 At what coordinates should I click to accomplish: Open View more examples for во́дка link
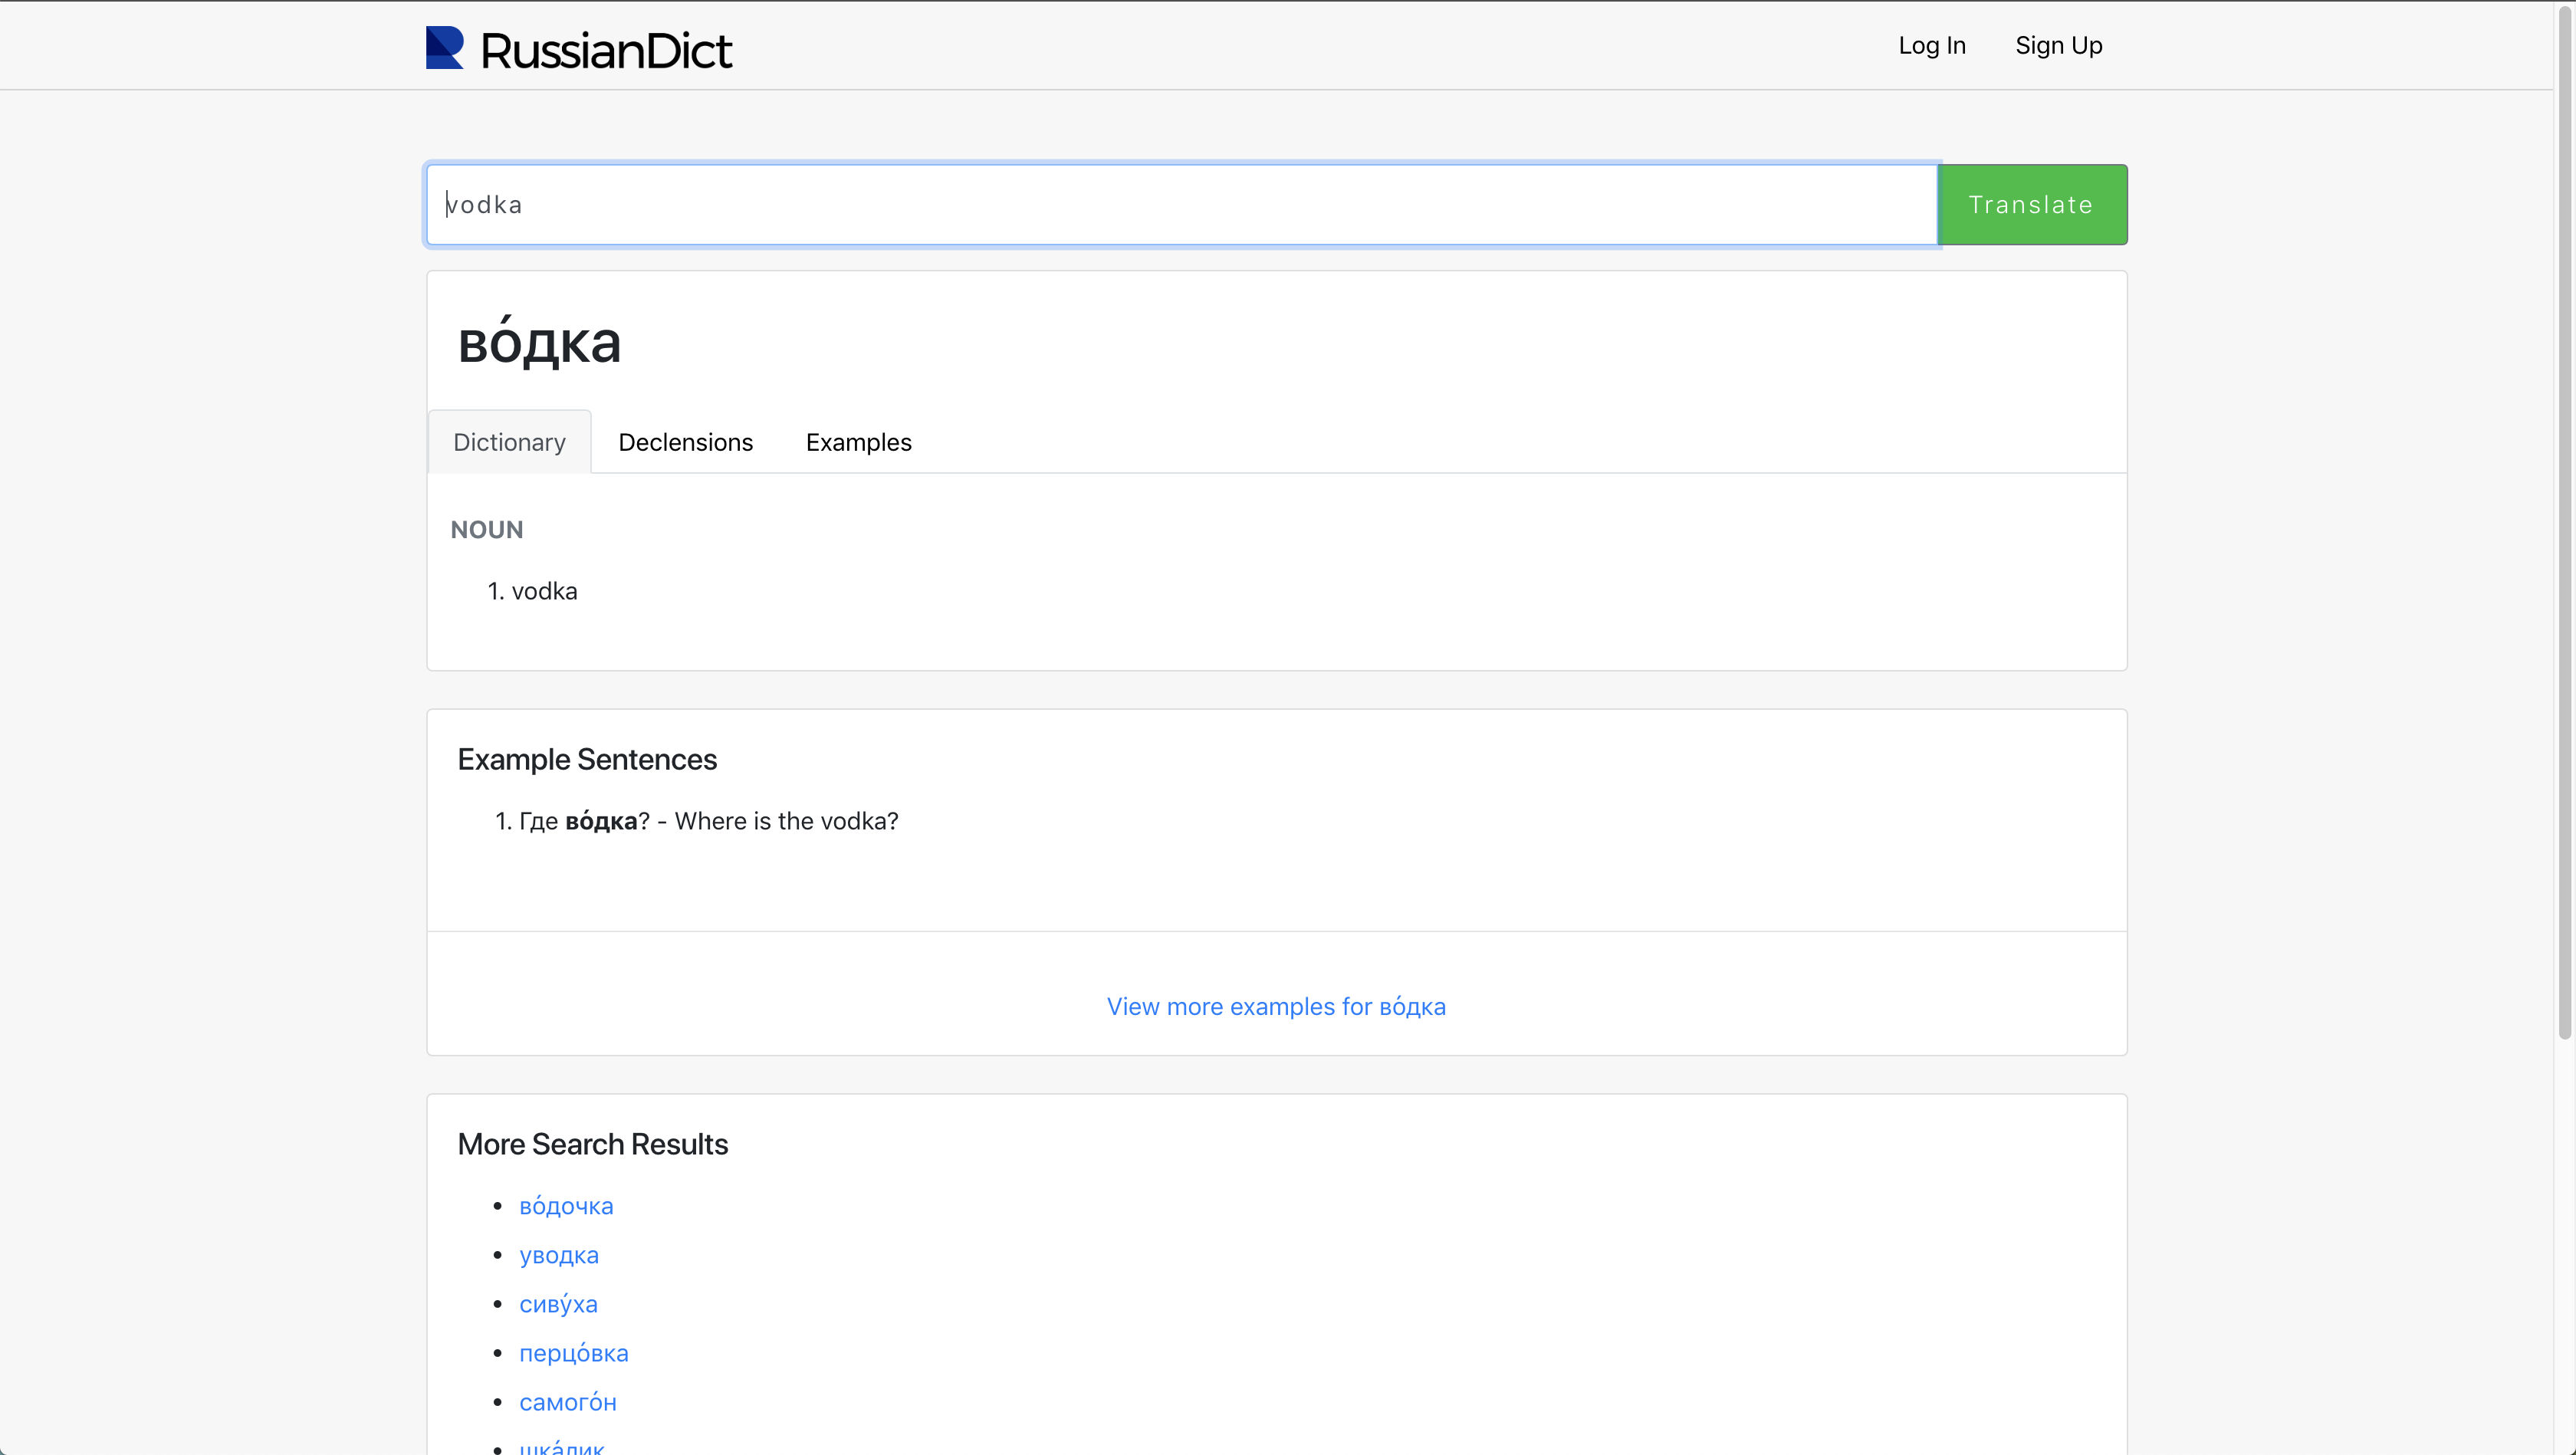[1275, 1006]
